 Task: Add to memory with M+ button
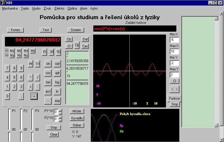(26, 51)
